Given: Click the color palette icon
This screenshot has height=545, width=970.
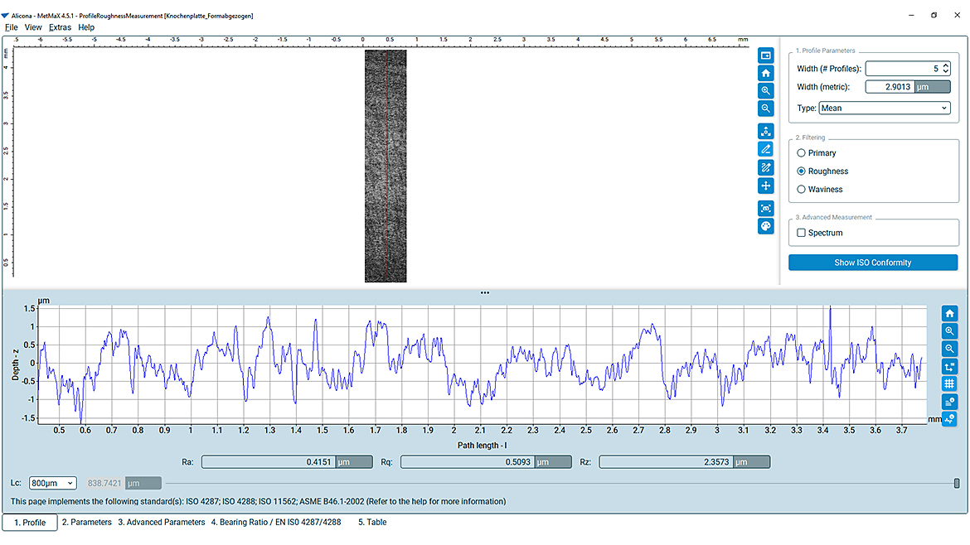Looking at the screenshot, I should (766, 226).
